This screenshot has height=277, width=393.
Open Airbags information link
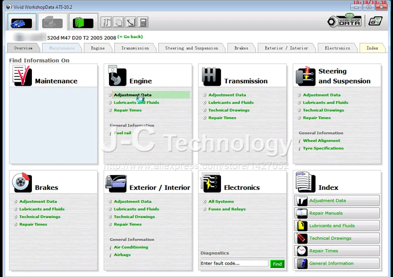click(x=122, y=255)
